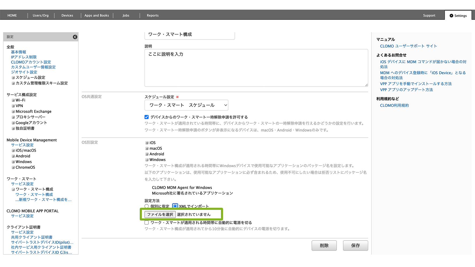Screen dimensions: 475x267
Task: Click the 保存 button
Action: coord(355,246)
